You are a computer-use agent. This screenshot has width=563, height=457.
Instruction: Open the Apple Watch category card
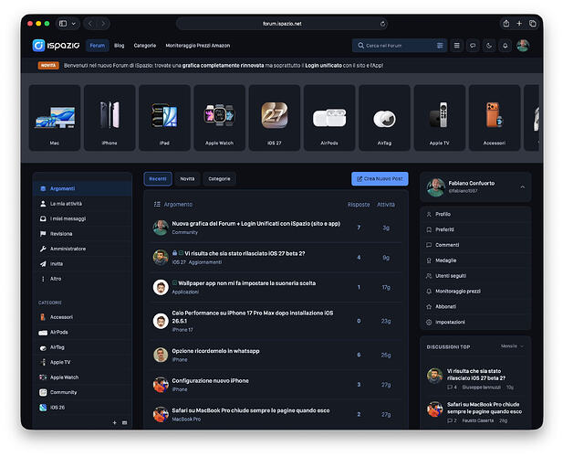(x=219, y=118)
